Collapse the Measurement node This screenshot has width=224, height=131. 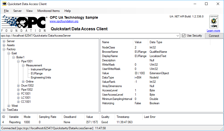[23, 65]
